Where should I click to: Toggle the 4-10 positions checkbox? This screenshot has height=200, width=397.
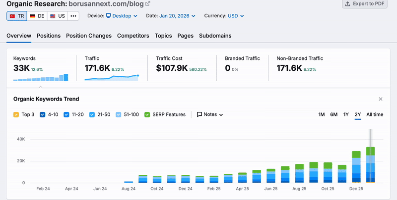tap(43, 114)
